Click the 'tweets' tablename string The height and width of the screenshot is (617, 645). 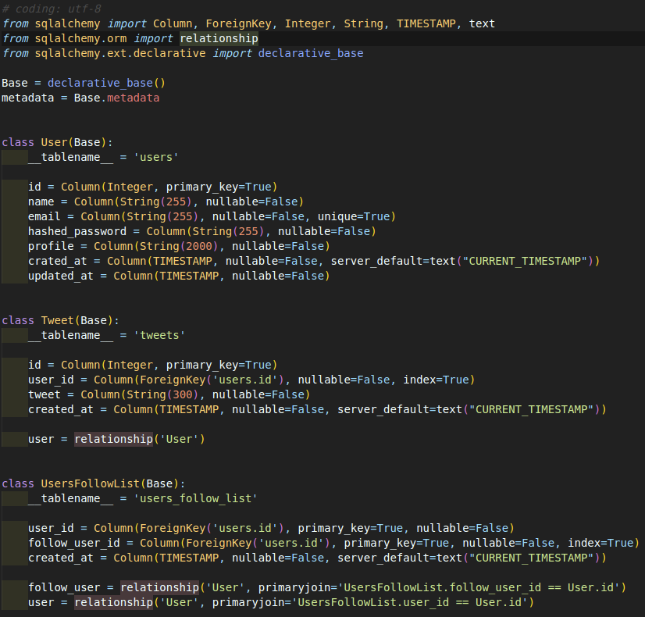159,335
